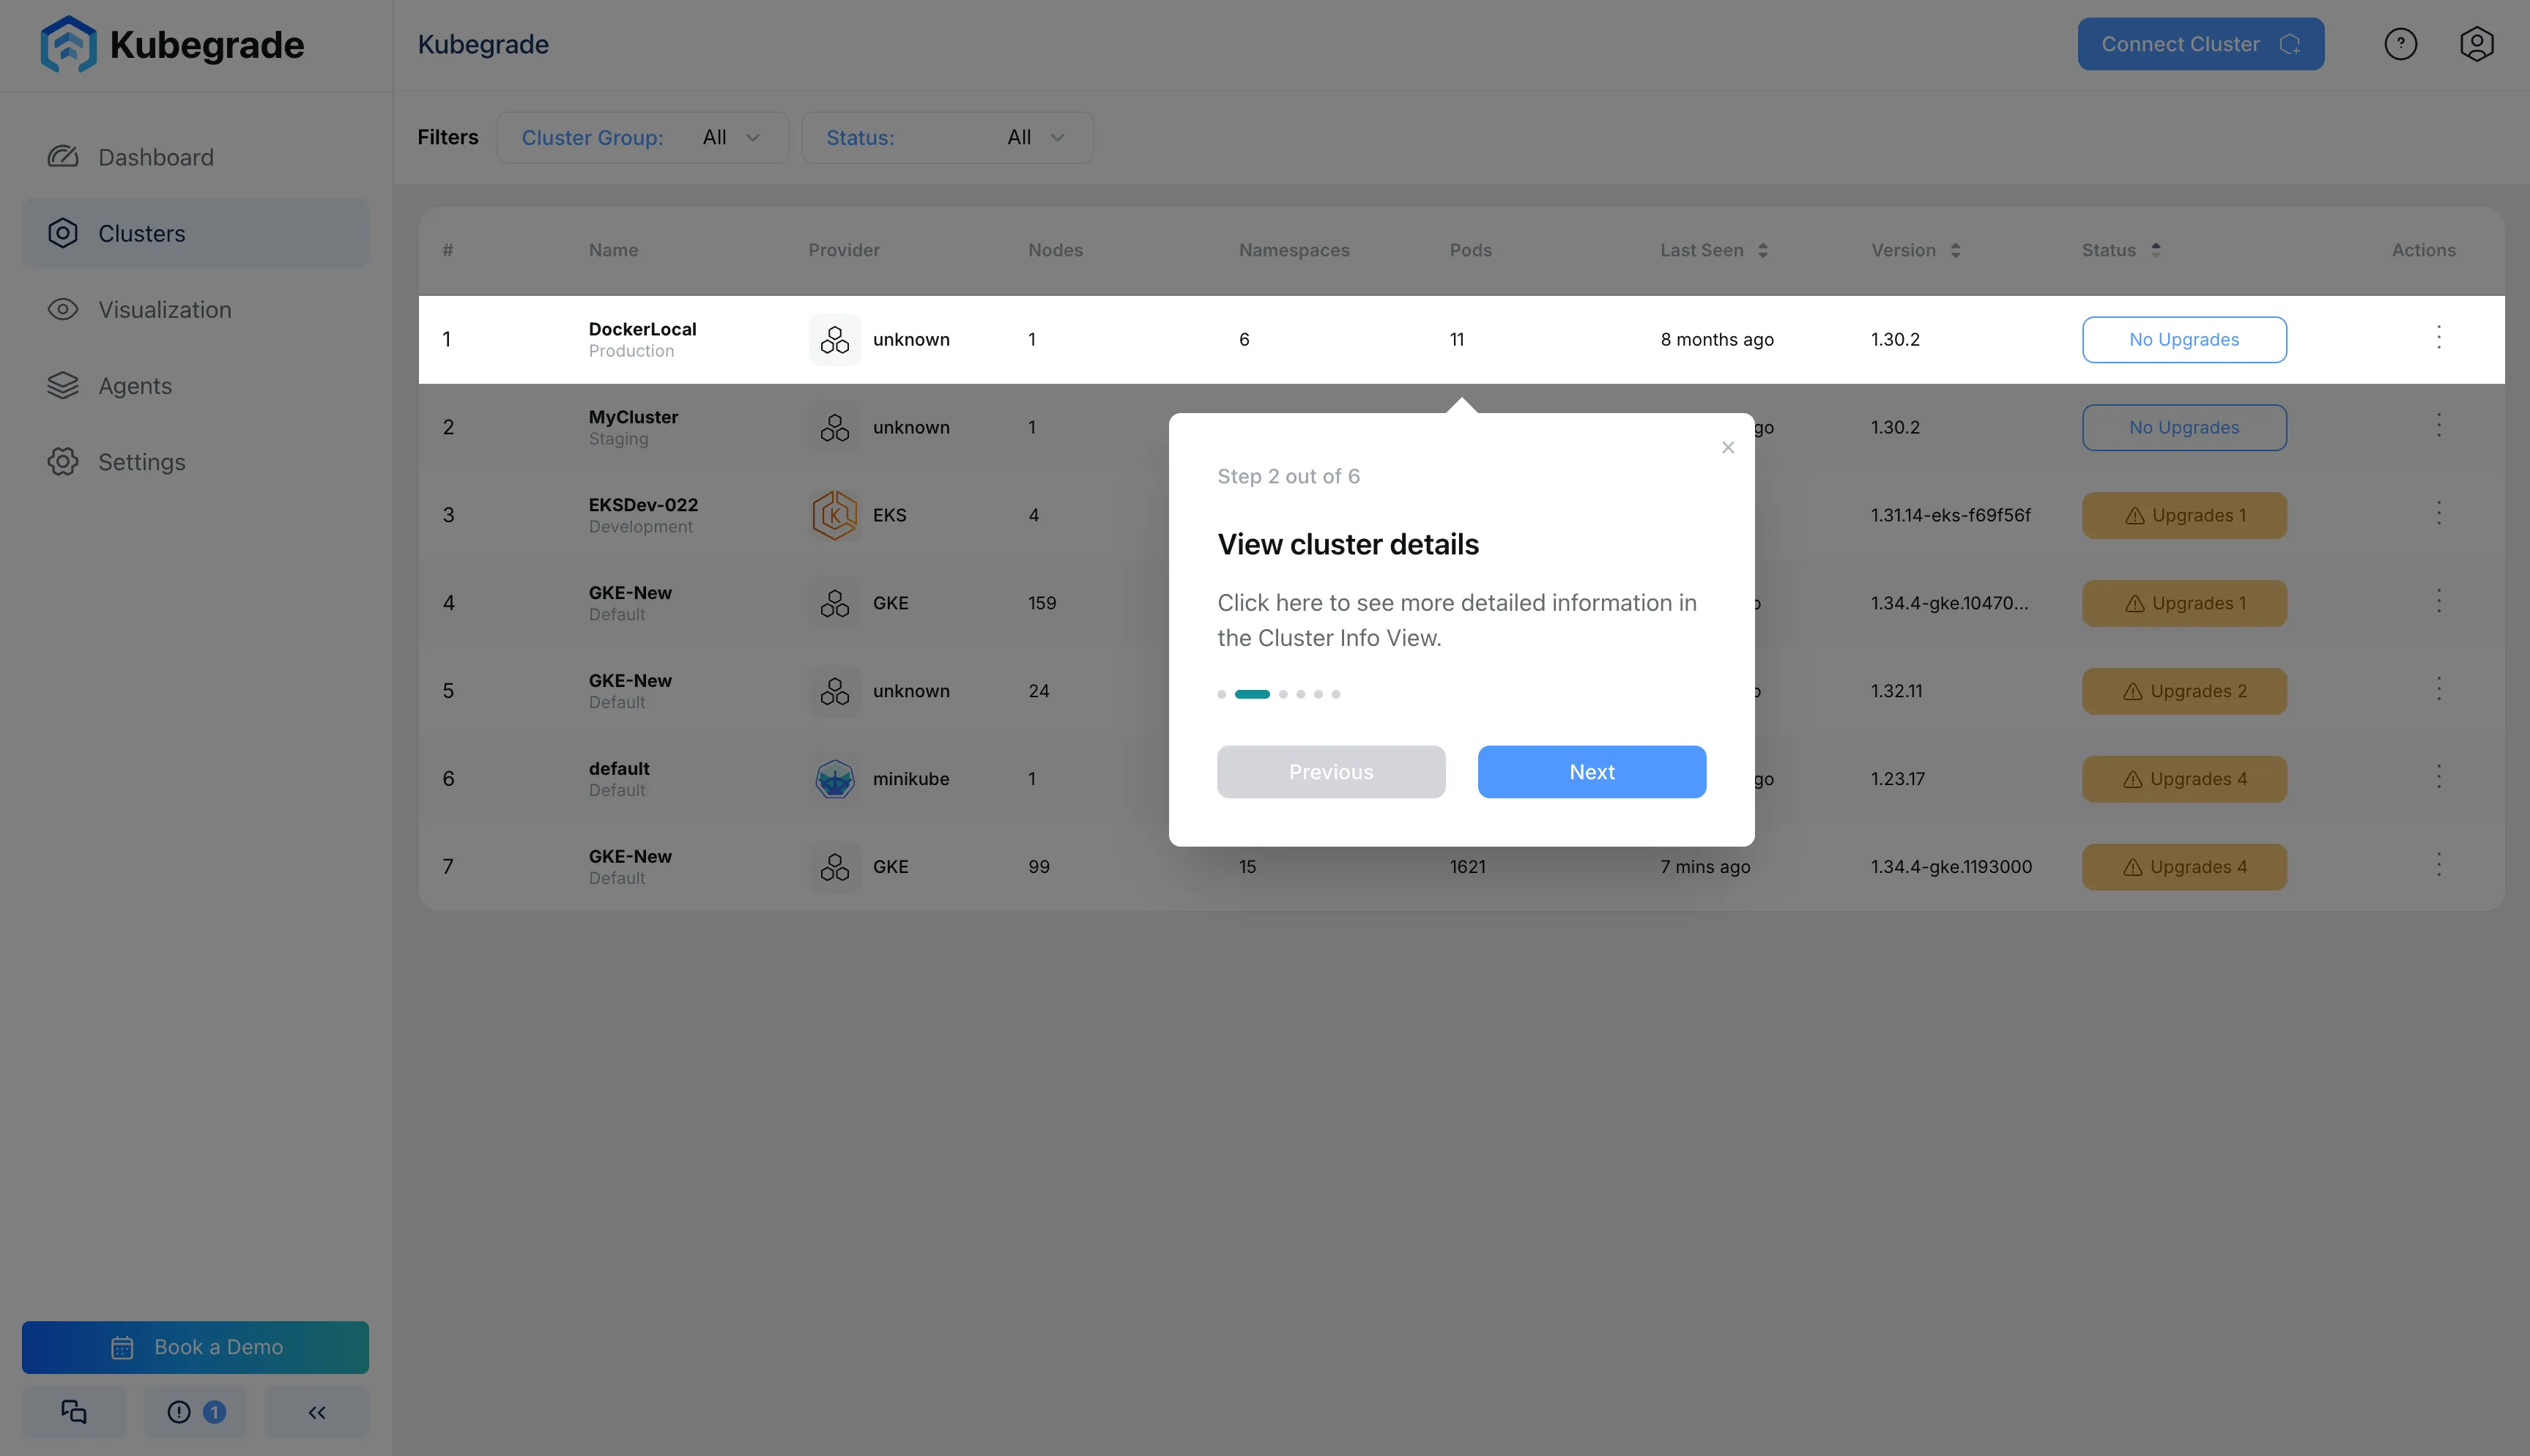Open the Status filter dropdown

pyautogui.click(x=946, y=137)
